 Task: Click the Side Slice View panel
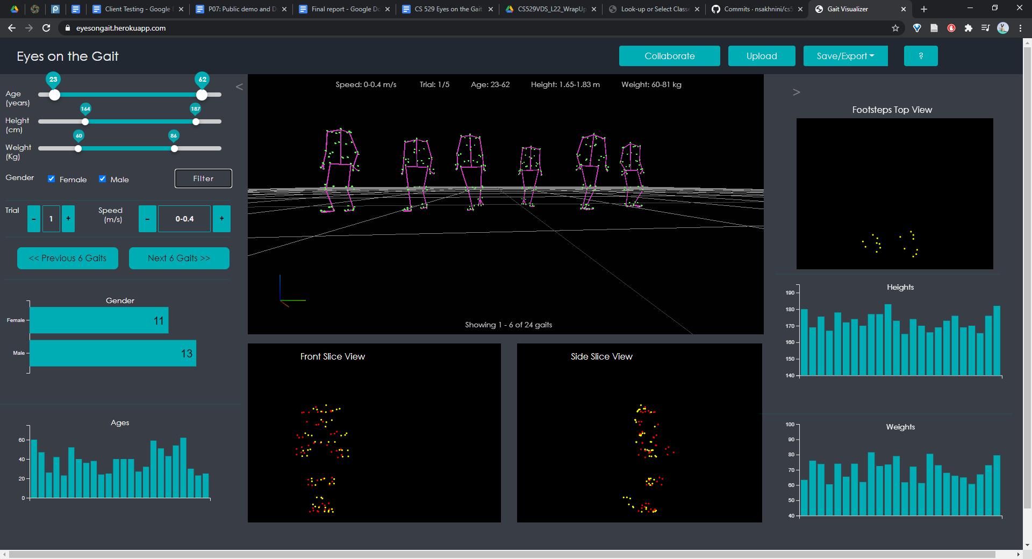[639, 433]
